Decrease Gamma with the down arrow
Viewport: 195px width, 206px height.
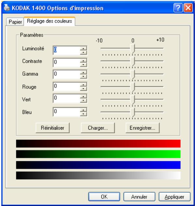(x=83, y=76)
